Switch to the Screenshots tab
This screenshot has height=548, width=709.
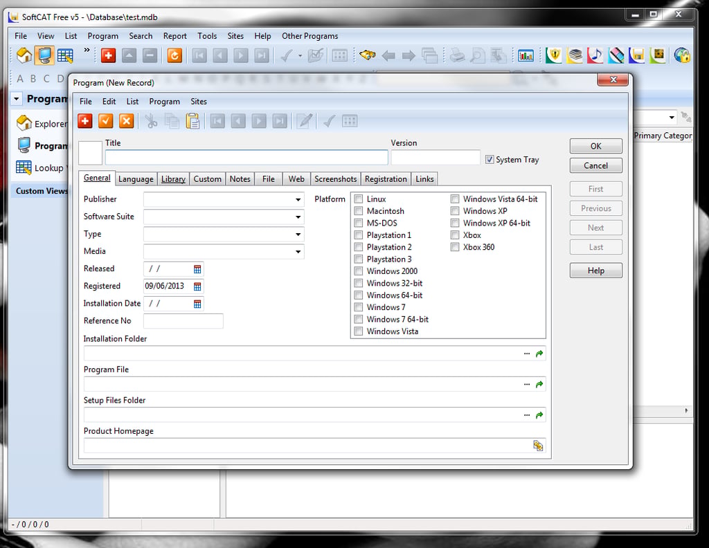point(336,179)
